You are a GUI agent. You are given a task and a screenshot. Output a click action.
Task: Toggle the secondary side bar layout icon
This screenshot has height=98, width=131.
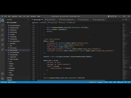click(x=113, y=16)
